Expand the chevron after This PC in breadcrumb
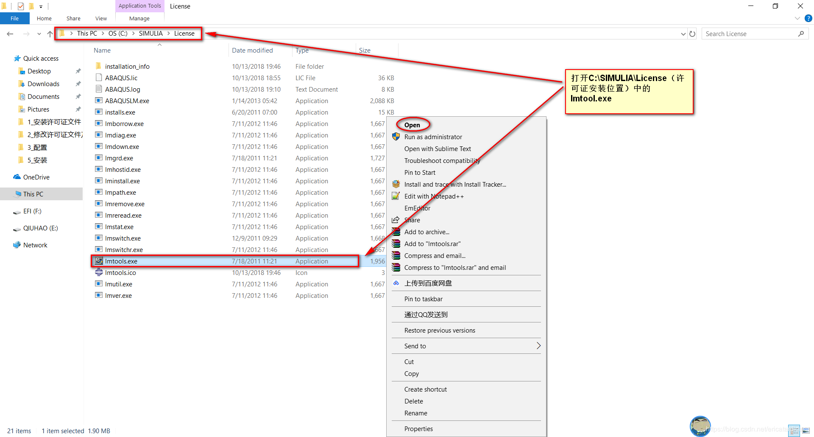 tap(103, 34)
